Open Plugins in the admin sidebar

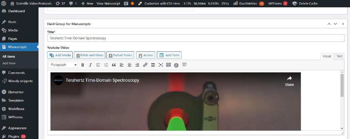14,136
